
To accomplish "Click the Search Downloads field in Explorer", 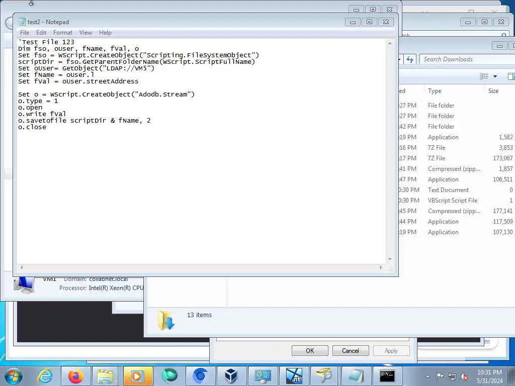I will click(x=466, y=59).
